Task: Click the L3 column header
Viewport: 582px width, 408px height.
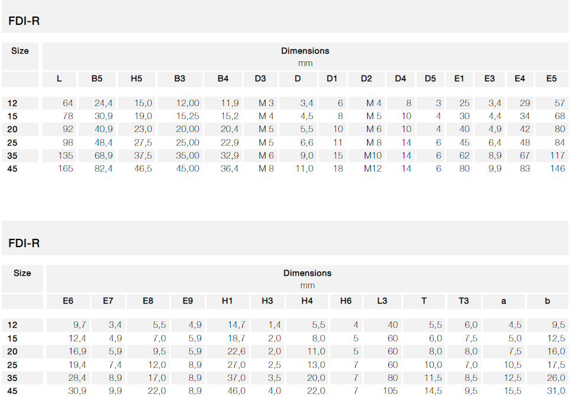Action: (382, 301)
